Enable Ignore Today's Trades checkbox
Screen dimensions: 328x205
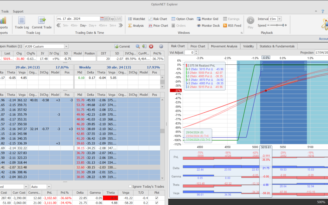tap(130, 186)
